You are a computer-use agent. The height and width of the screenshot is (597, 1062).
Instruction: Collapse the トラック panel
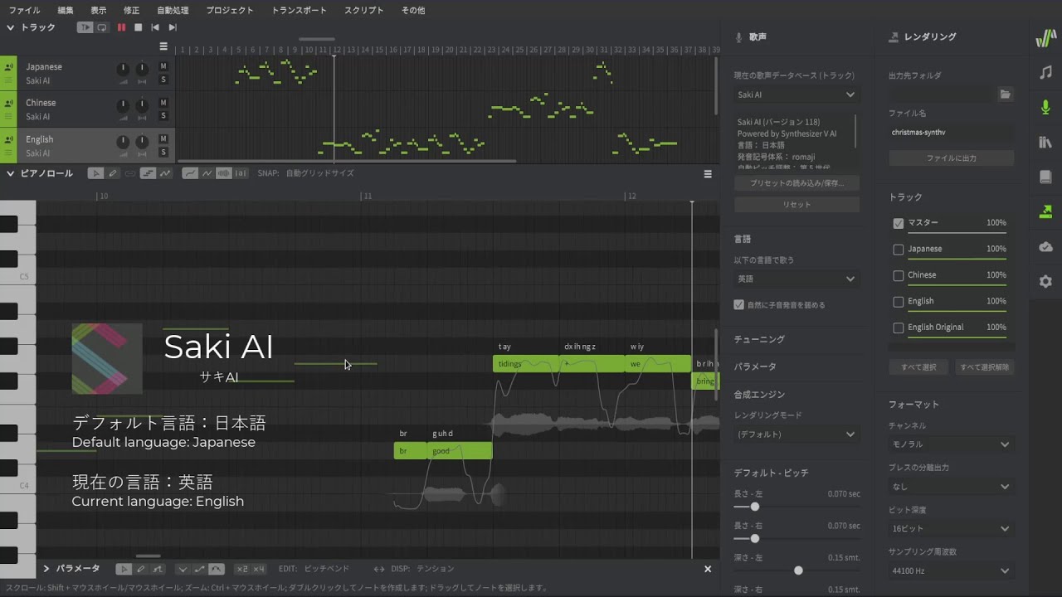click(11, 27)
